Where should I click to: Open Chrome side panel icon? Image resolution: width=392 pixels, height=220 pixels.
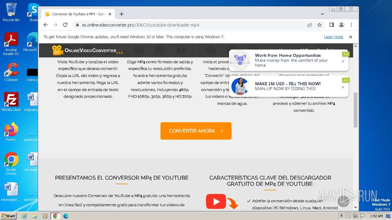[x=332, y=25]
